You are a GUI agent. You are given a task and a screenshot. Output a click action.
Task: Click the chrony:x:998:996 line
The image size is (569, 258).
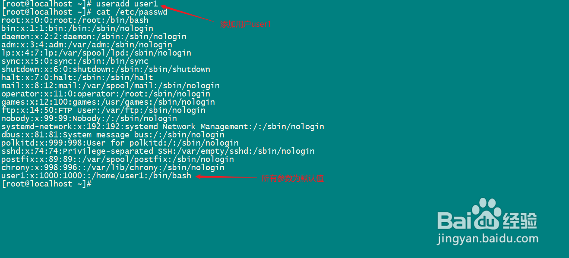pos(113,168)
